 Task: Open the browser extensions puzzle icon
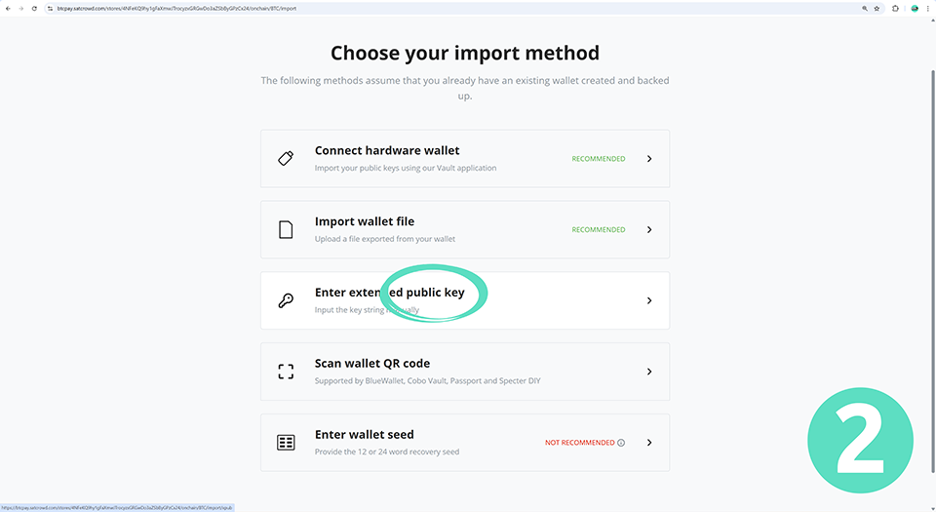[895, 8]
